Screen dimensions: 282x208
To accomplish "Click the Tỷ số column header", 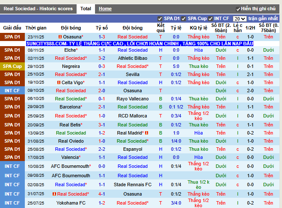I will coord(102,28).
